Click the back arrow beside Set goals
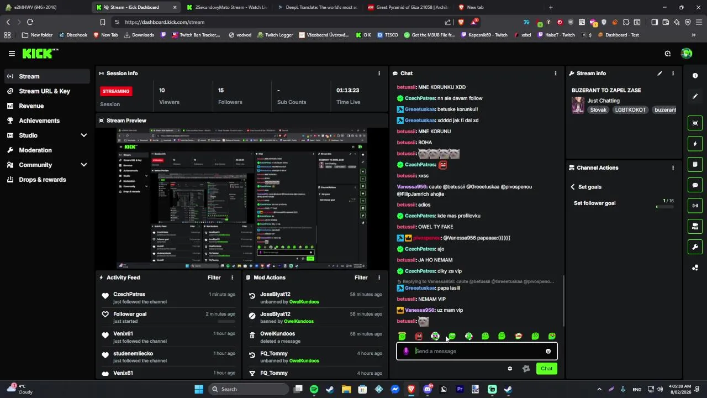Screen dimensions: 707x398 [573, 187]
